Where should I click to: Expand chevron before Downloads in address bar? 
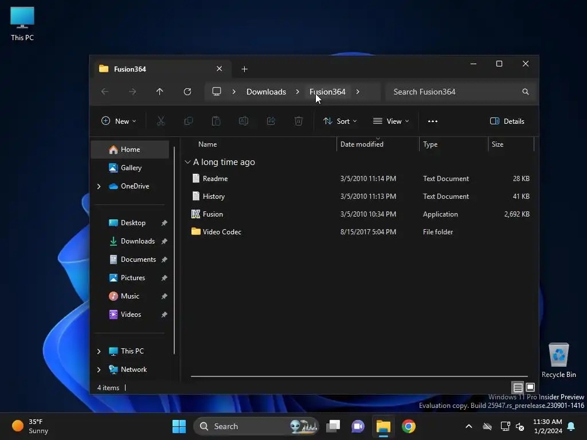tap(234, 92)
